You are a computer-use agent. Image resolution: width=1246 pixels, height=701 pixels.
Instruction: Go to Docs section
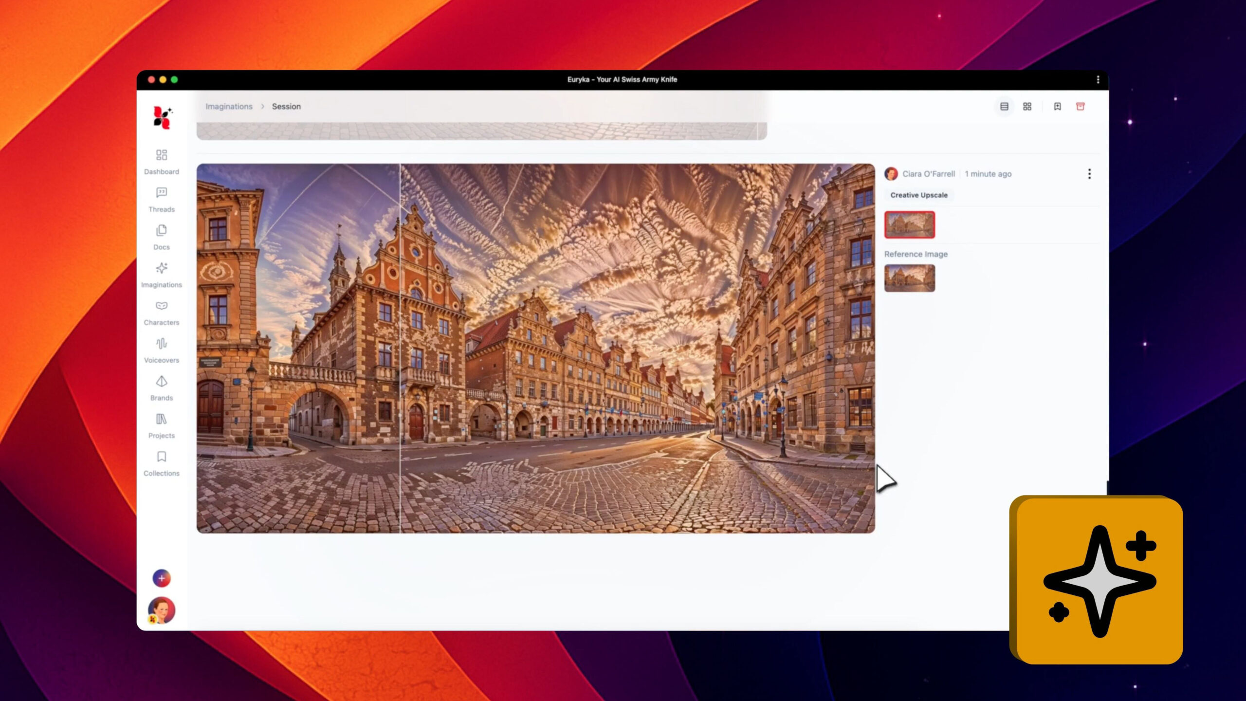161,231
